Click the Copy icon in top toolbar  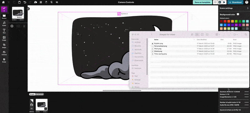tap(14, 2)
